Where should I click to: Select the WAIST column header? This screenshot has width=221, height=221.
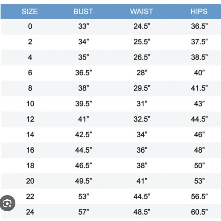[x=141, y=12]
